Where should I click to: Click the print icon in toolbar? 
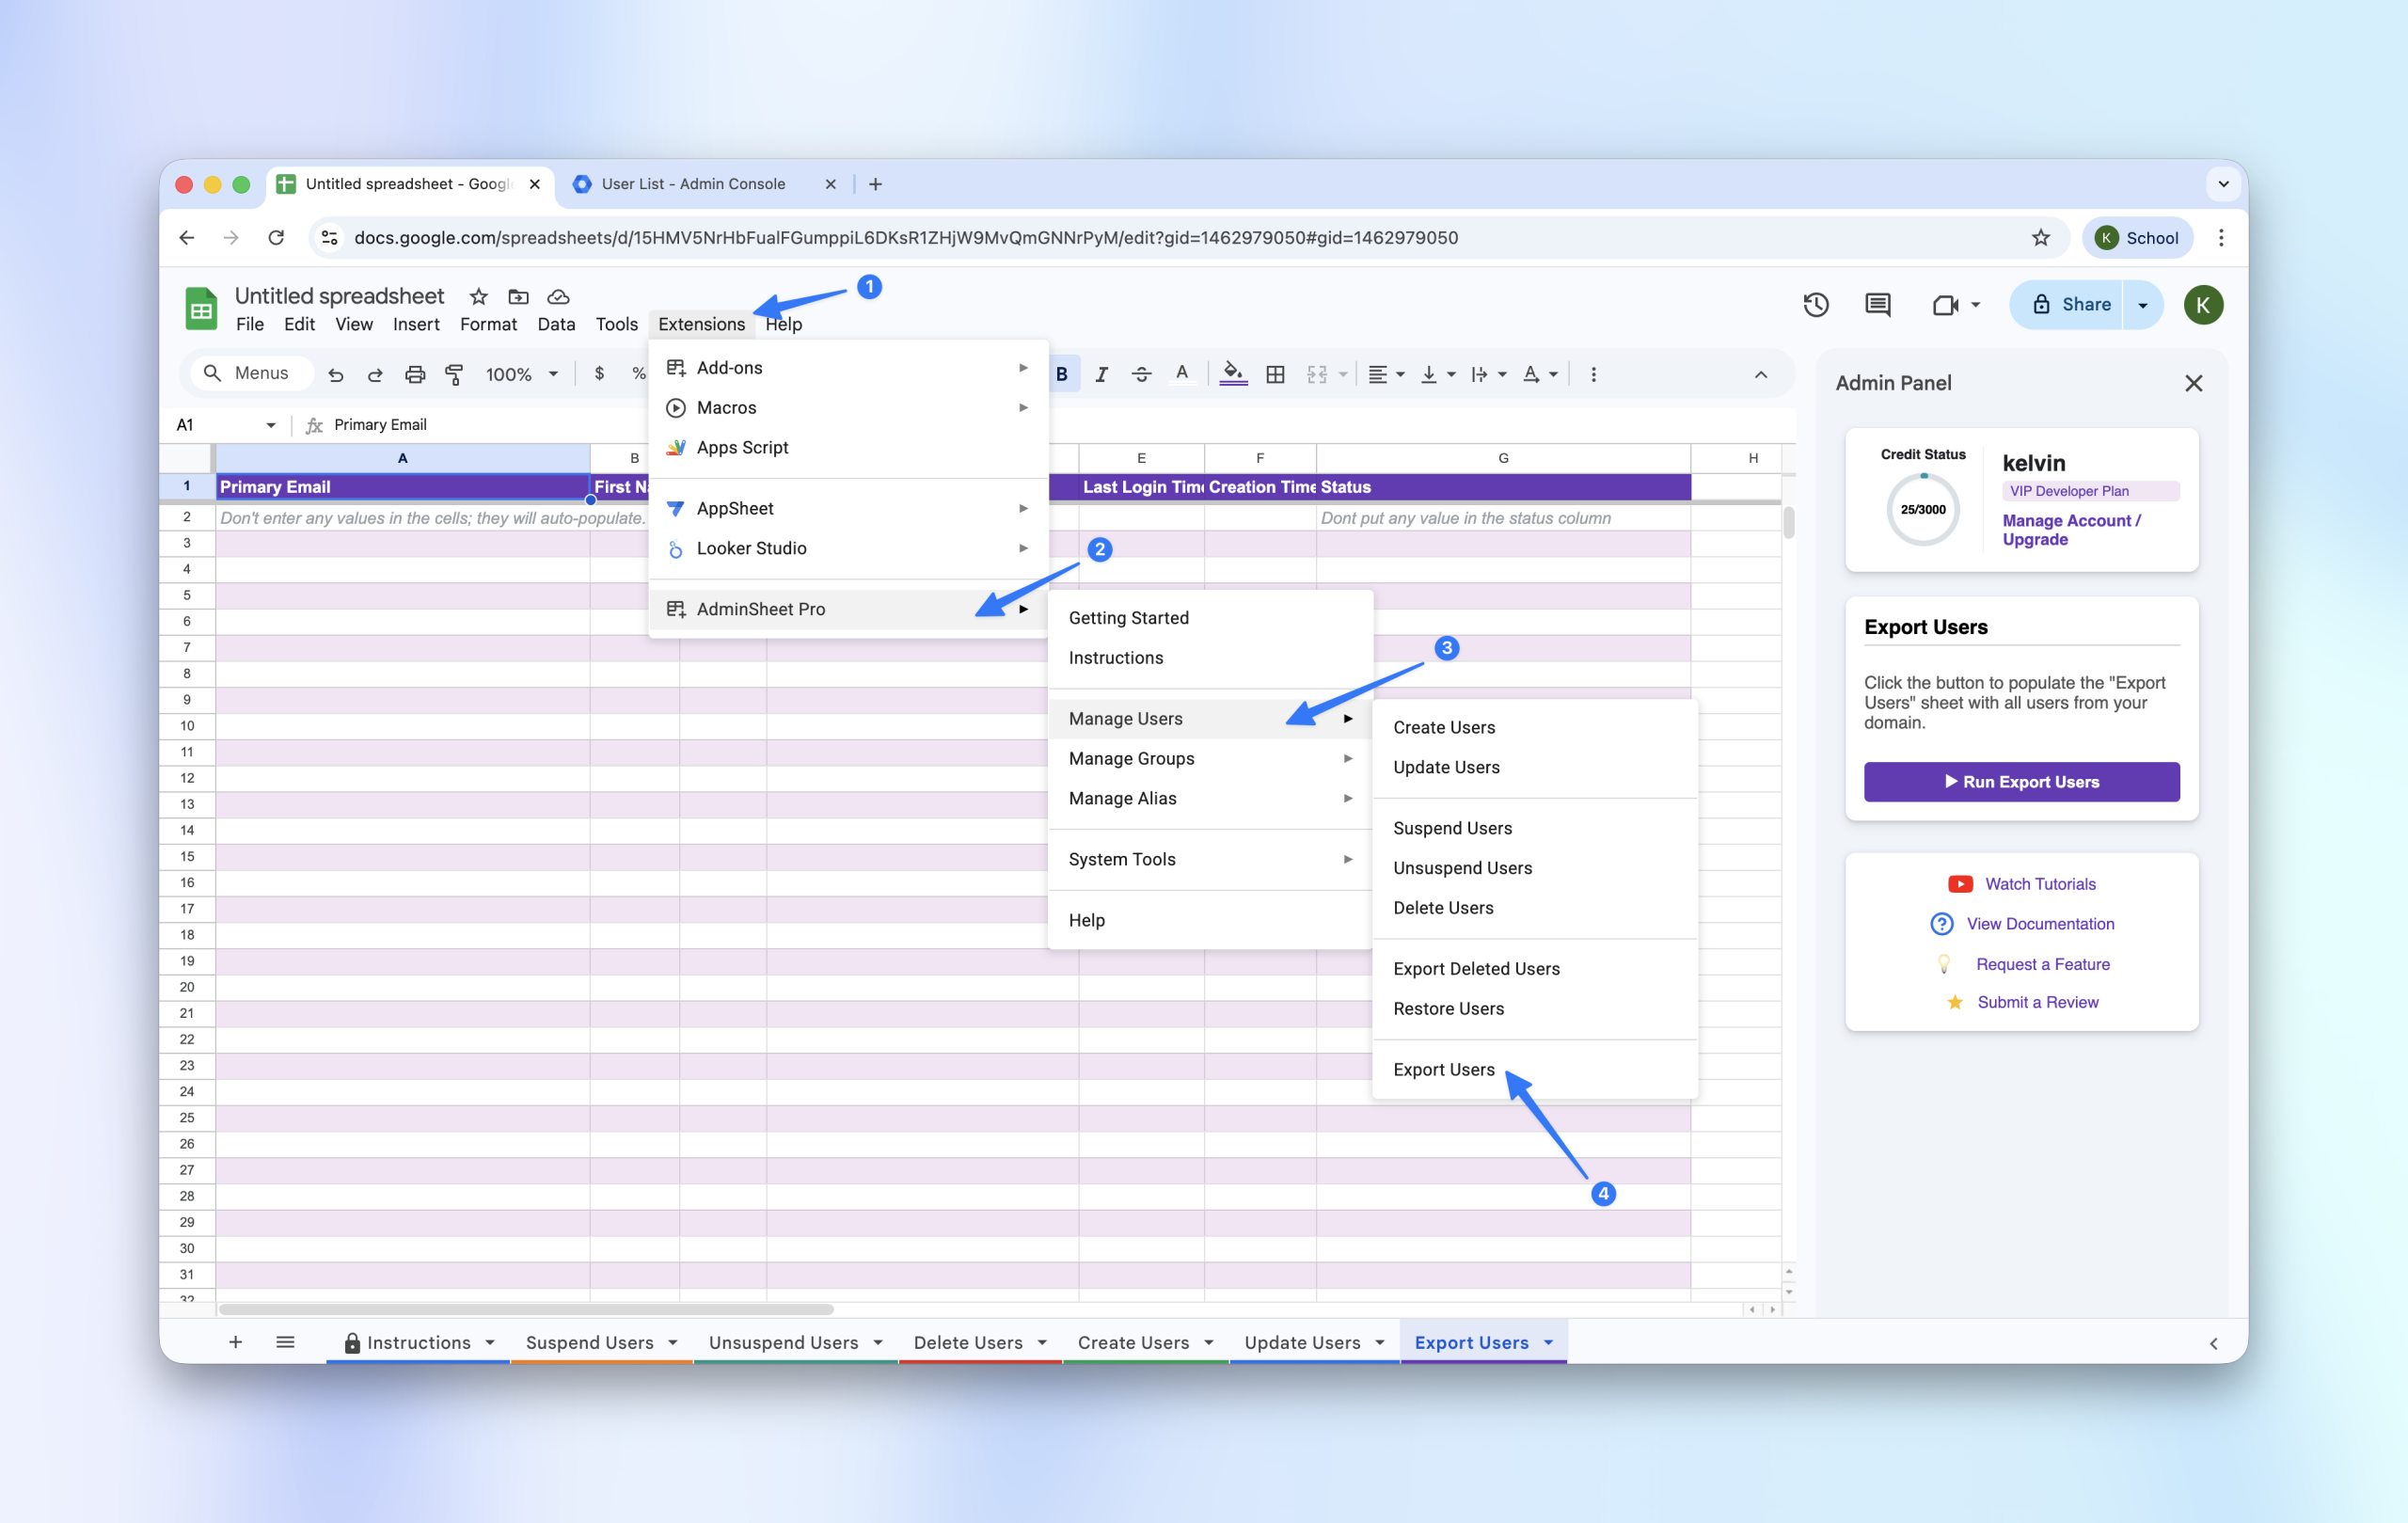point(415,374)
